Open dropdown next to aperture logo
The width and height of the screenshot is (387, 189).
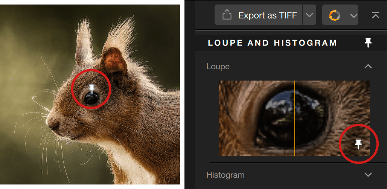pyautogui.click(x=353, y=15)
